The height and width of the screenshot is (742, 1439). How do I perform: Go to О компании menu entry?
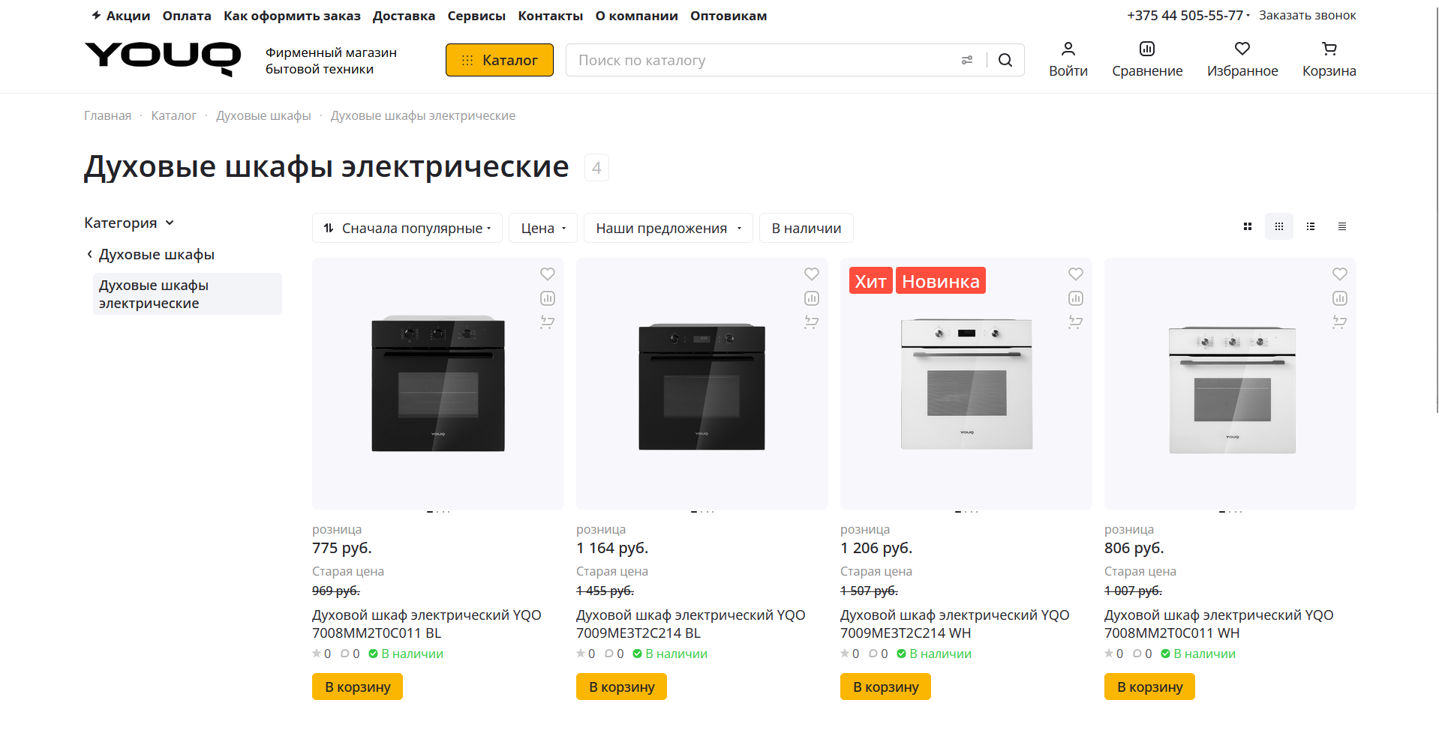tap(636, 15)
